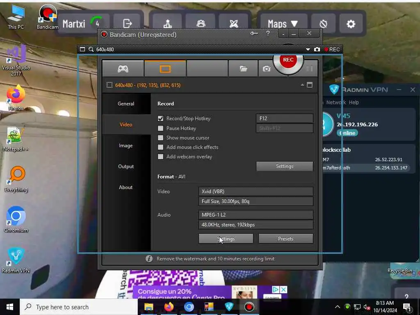Click the F12 hotkey field

pos(285,119)
